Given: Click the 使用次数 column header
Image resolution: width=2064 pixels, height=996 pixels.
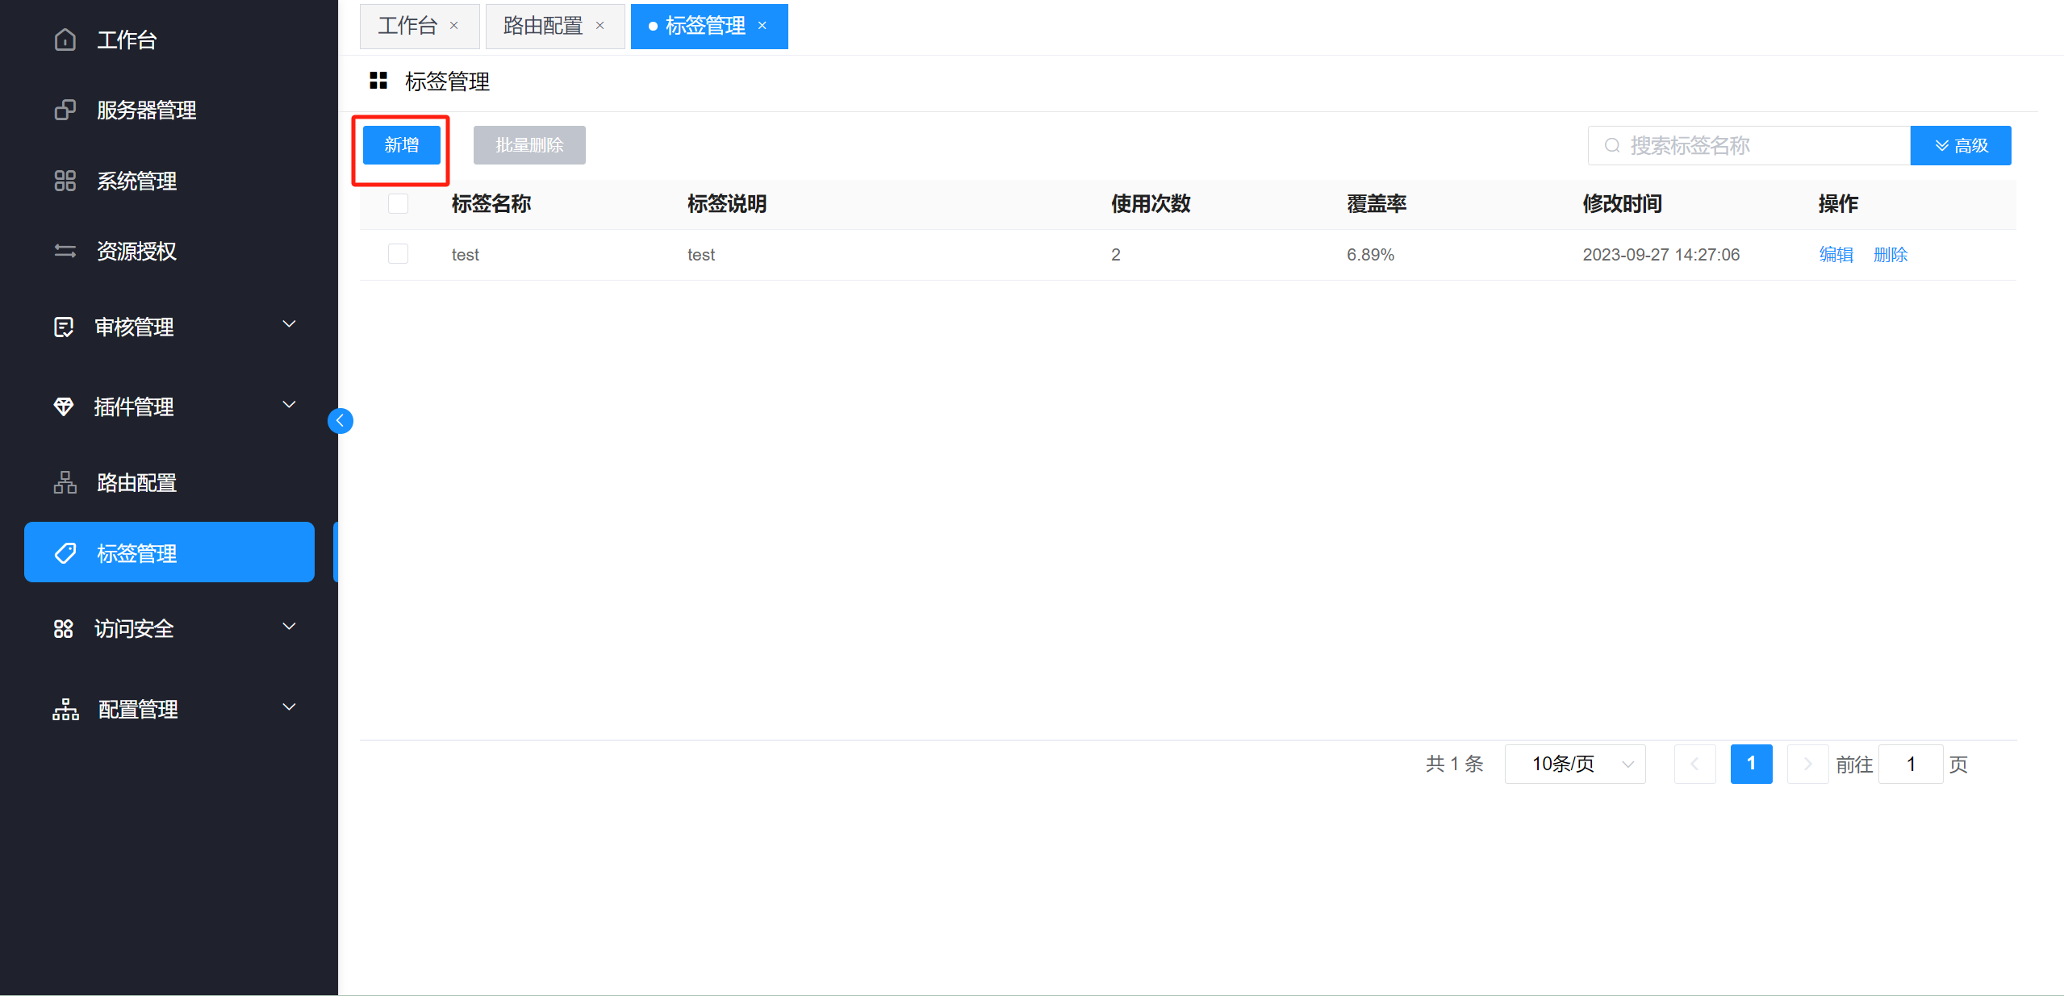Looking at the screenshot, I should coord(1151,203).
